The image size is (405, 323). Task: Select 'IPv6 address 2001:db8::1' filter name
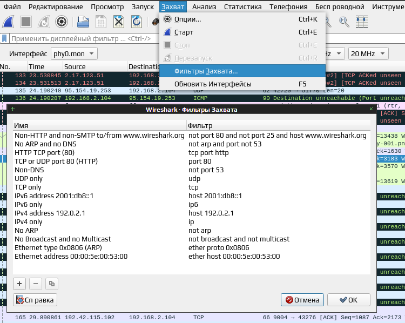[x=54, y=196]
